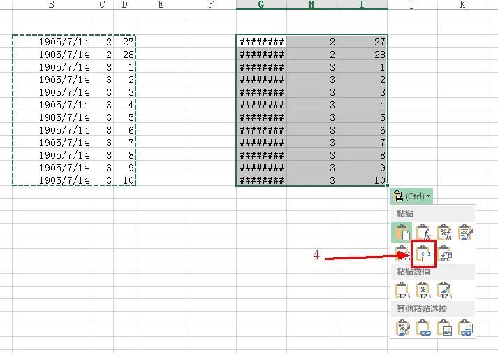Open the Paste Options (Ctrl) dropdown
The width and height of the screenshot is (498, 353).
coord(412,196)
